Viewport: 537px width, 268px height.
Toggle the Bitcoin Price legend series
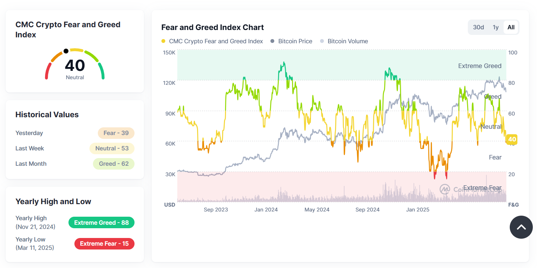(291, 41)
